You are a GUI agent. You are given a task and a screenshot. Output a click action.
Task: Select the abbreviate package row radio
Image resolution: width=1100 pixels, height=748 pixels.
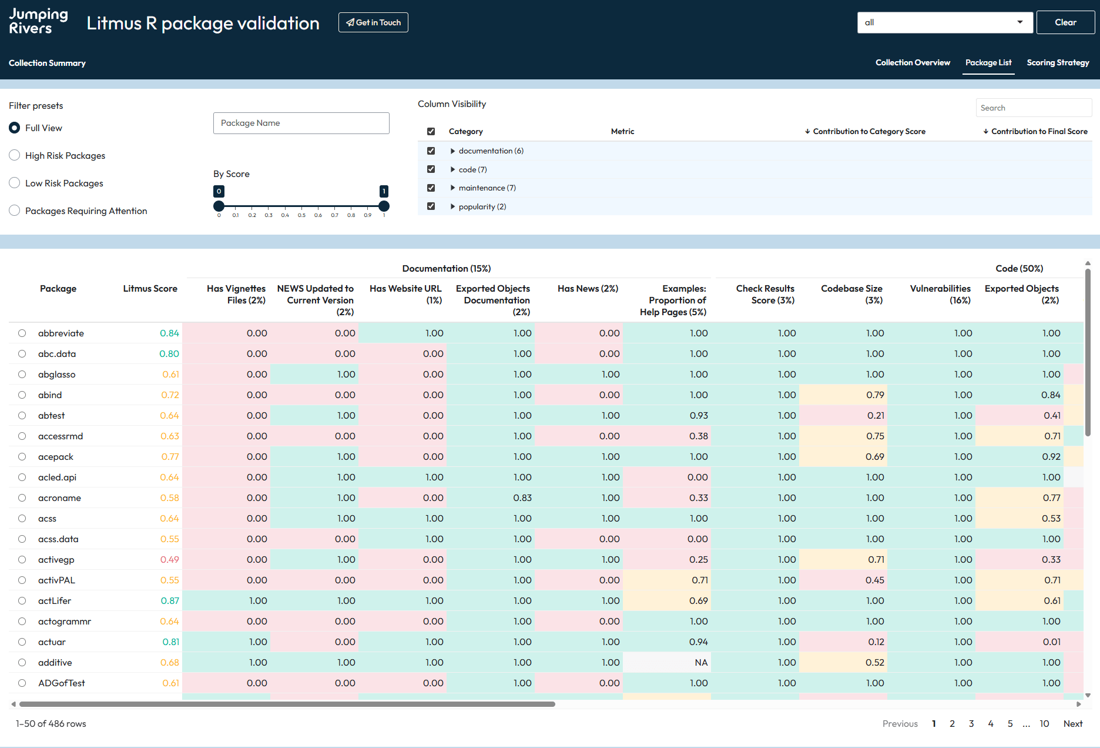(22, 333)
